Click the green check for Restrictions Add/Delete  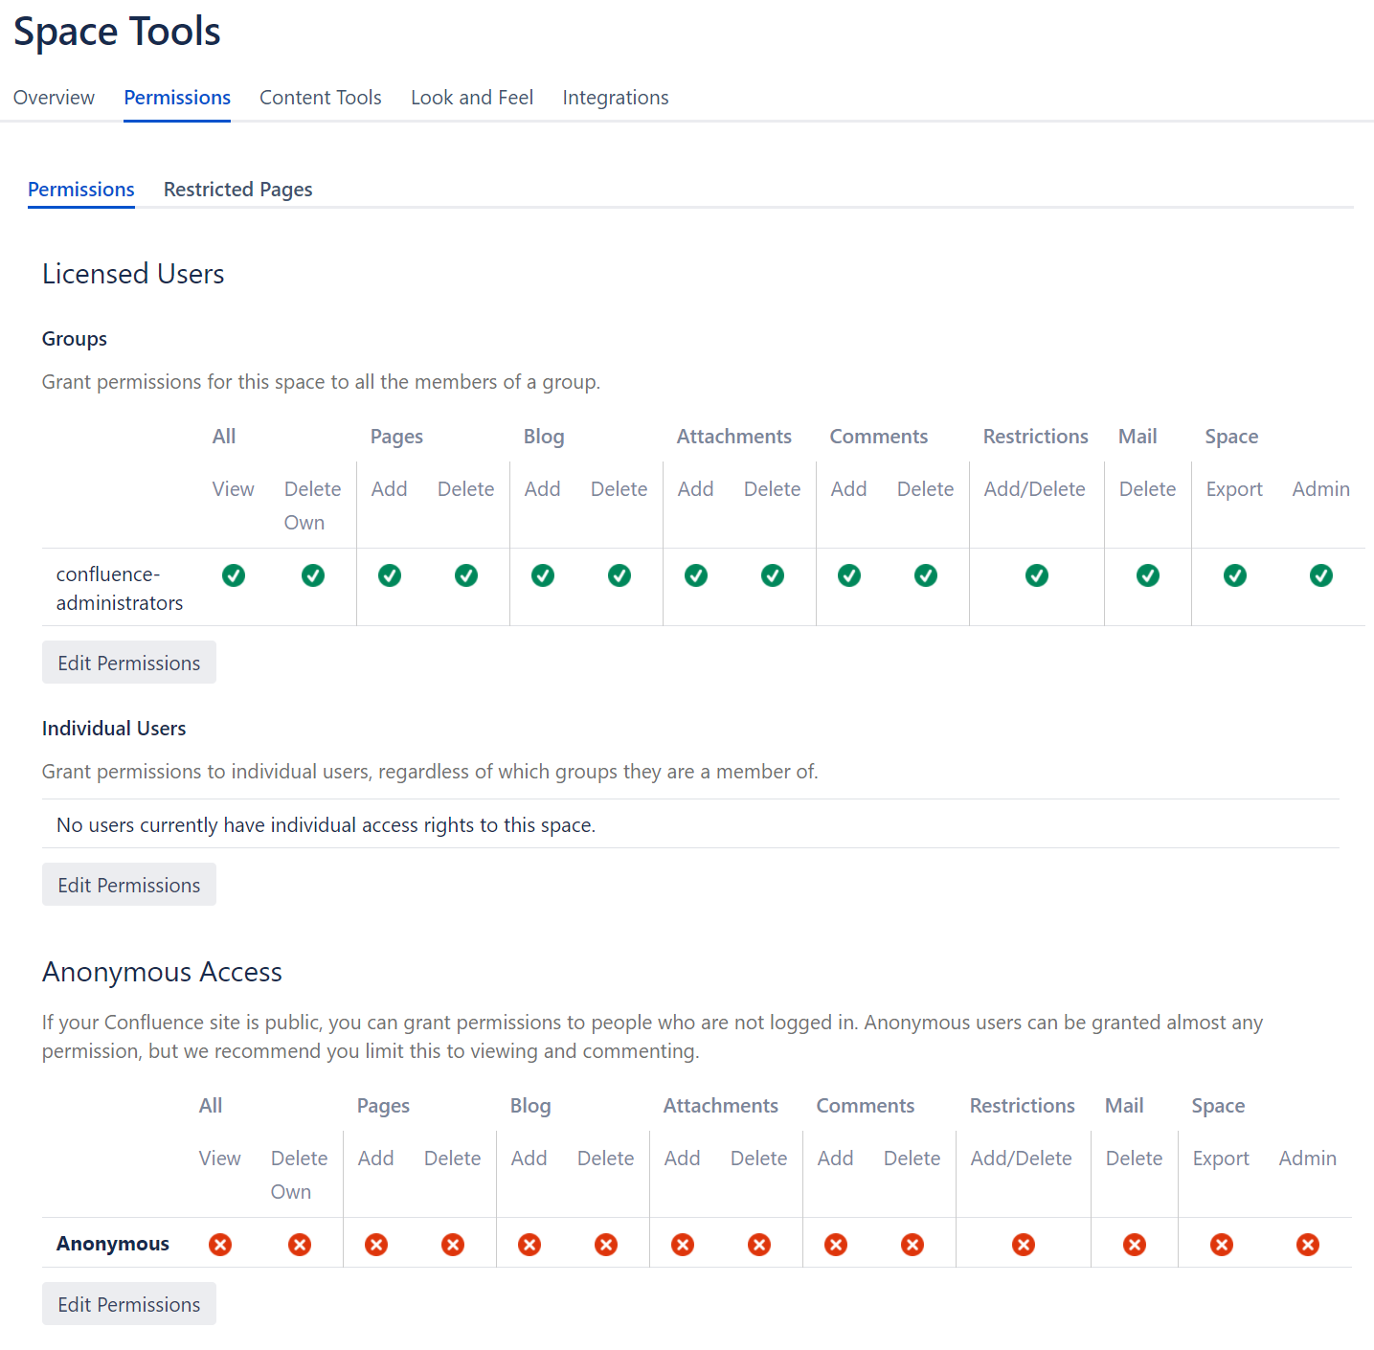[x=1037, y=575]
